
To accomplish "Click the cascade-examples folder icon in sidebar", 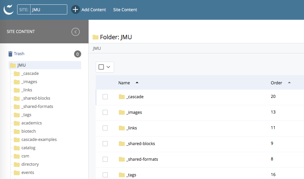I will (17, 140).
